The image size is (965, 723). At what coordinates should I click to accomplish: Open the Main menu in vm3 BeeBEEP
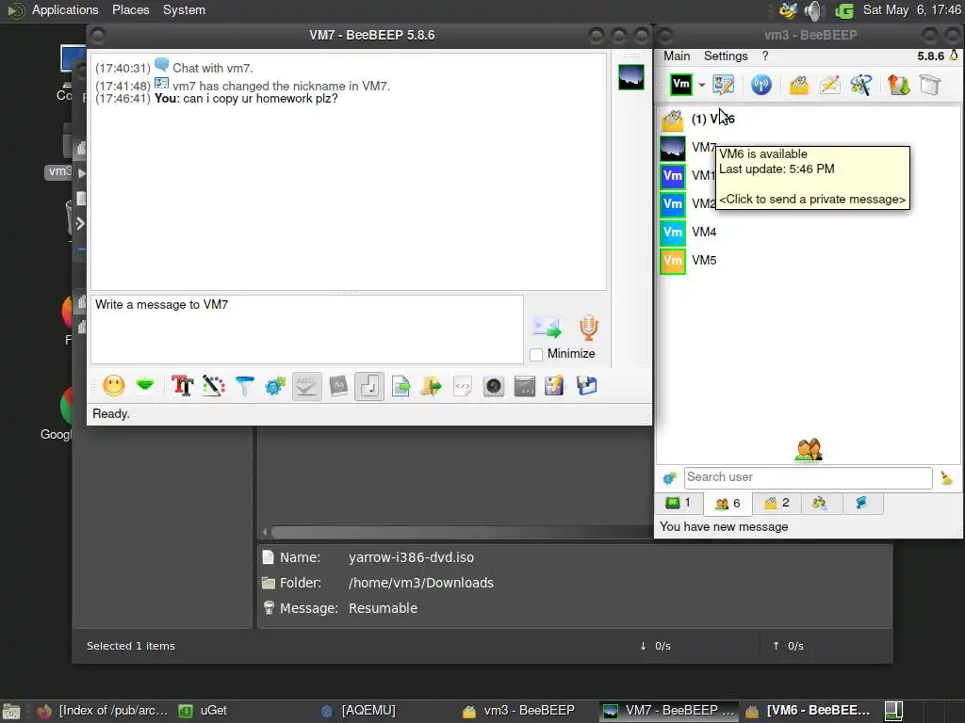click(x=677, y=56)
